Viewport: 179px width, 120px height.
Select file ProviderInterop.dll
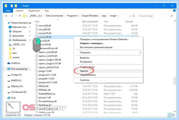click(x=47, y=101)
